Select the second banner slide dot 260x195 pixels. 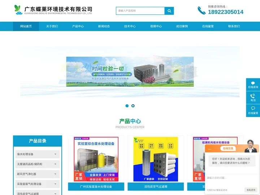133,106
